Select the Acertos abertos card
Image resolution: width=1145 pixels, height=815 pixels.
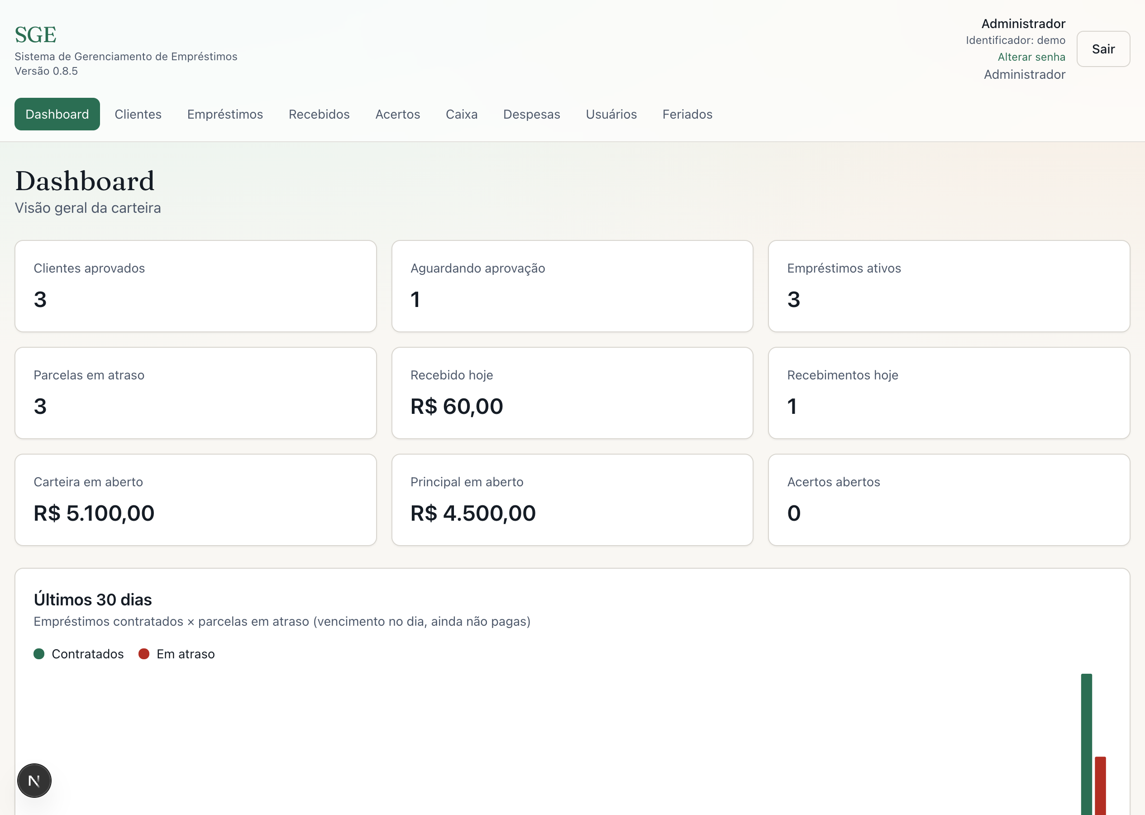click(x=949, y=500)
